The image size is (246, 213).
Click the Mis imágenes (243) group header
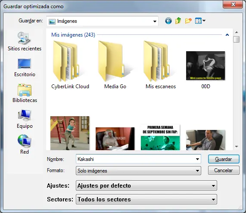[73, 34]
